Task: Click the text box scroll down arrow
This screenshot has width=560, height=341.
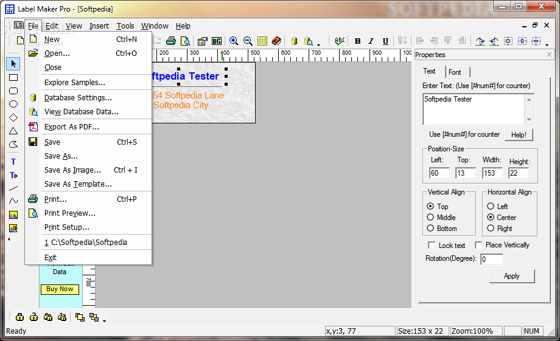Action: (530, 120)
